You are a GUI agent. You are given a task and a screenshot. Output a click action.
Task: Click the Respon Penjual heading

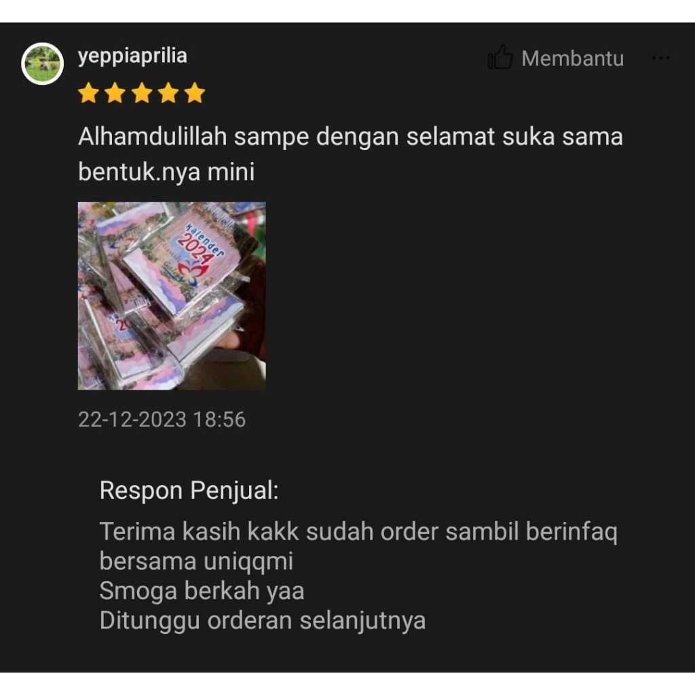click(x=189, y=491)
